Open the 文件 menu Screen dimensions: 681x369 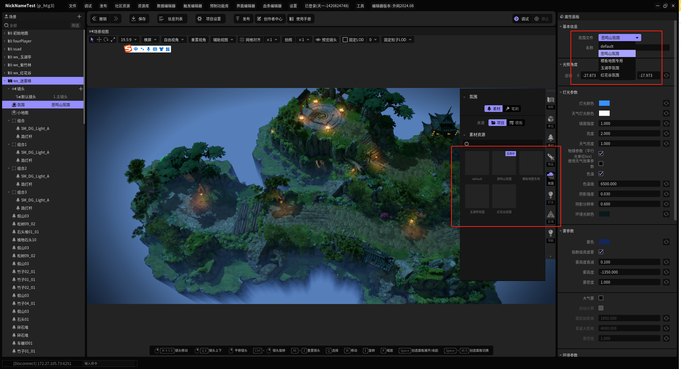[x=73, y=6]
